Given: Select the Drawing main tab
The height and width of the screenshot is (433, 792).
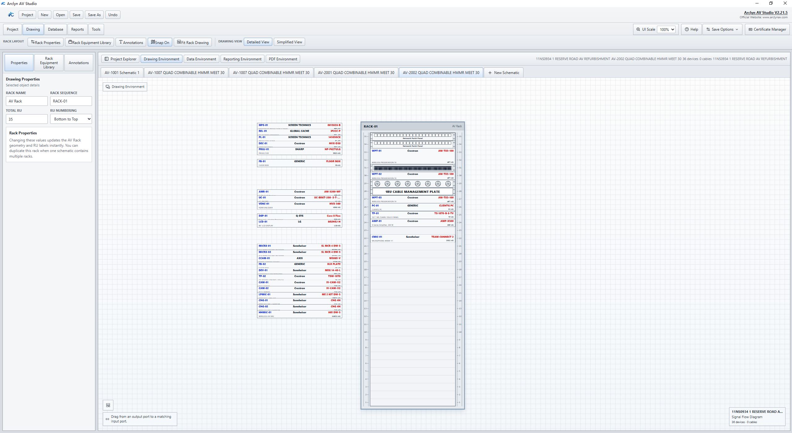Looking at the screenshot, I should click(33, 29).
